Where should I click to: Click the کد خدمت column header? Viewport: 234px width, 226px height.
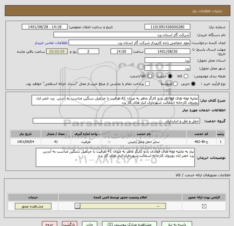201,134
